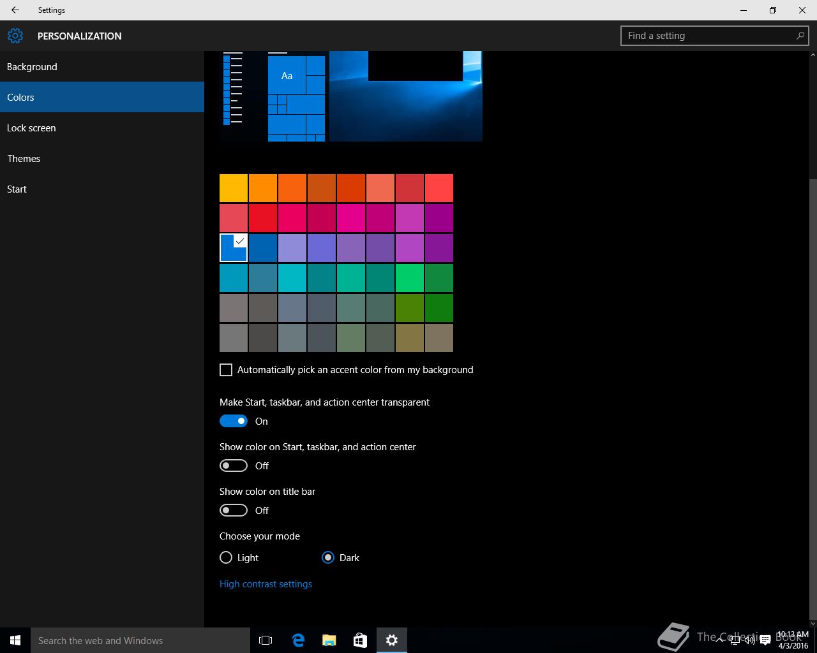Image resolution: width=817 pixels, height=653 pixels.
Task: Pick the dark green swatch ending fifth row
Action: click(x=439, y=308)
